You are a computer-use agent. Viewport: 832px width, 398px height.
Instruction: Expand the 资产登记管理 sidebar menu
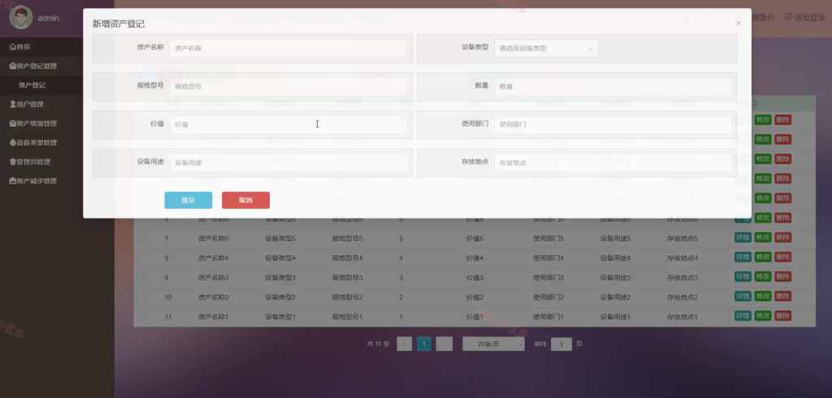click(x=41, y=66)
